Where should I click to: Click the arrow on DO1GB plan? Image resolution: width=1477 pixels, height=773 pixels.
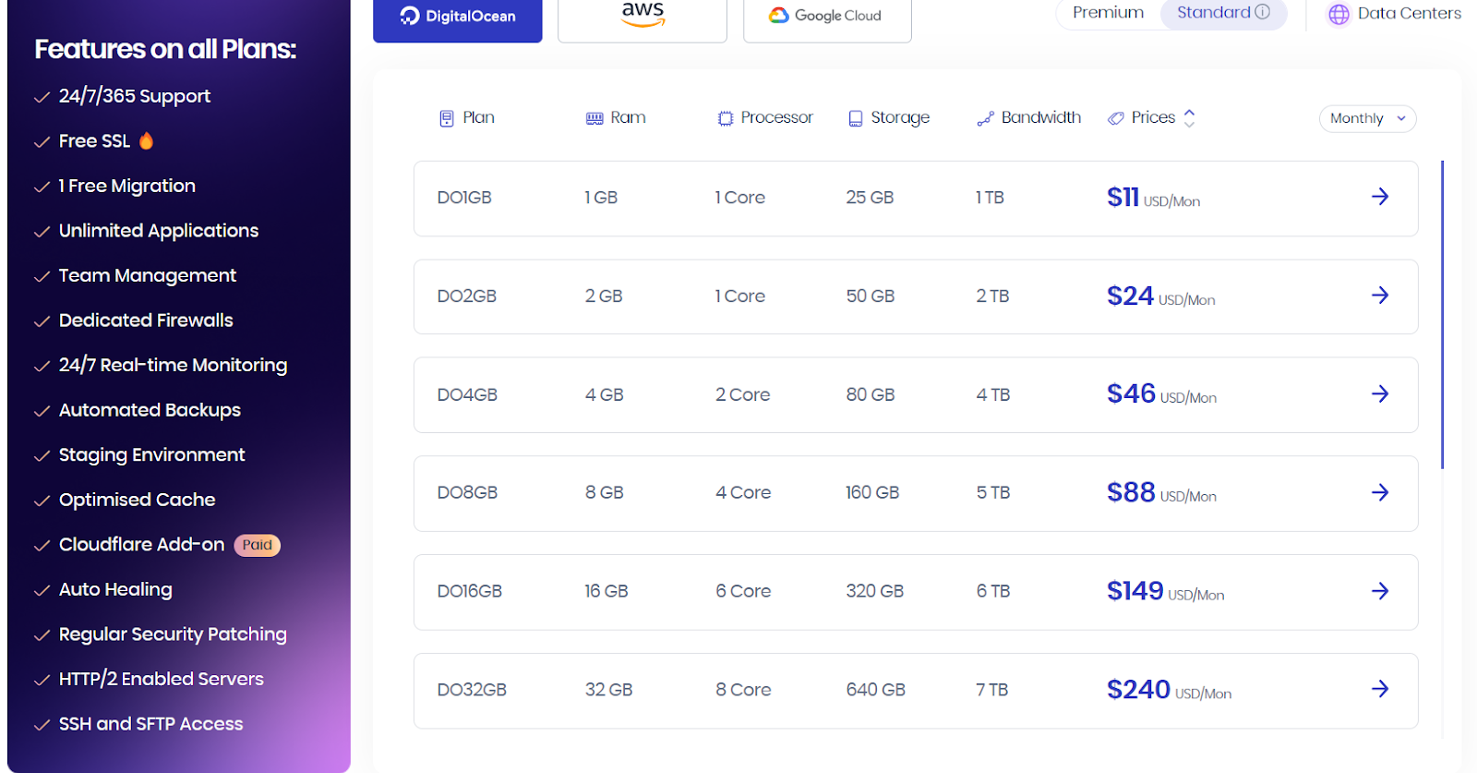(1380, 197)
